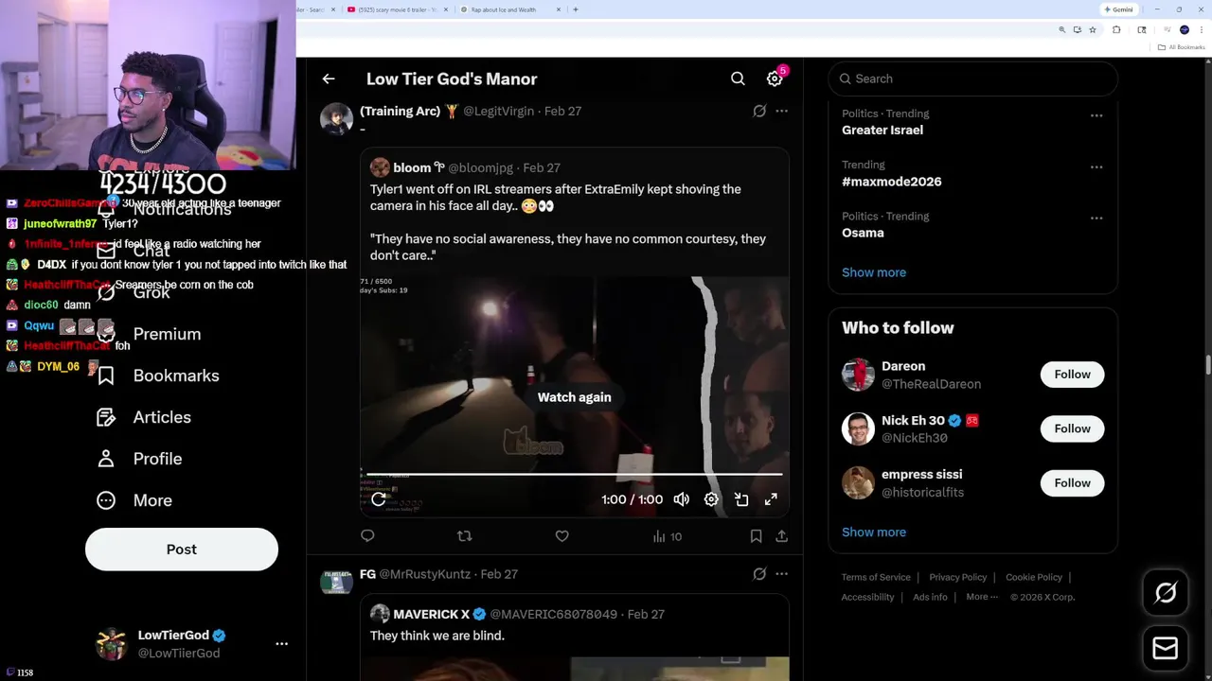
Task: Click the video progress bar
Action: pyautogui.click(x=574, y=474)
